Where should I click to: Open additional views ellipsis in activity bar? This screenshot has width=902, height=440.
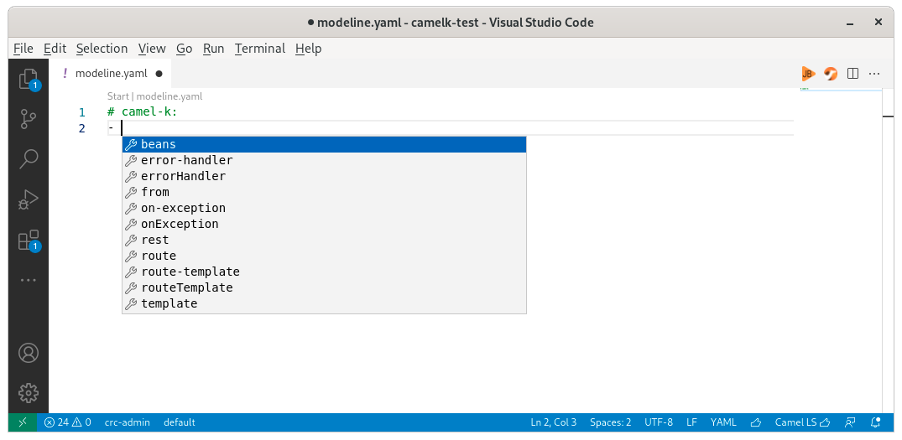(x=29, y=280)
